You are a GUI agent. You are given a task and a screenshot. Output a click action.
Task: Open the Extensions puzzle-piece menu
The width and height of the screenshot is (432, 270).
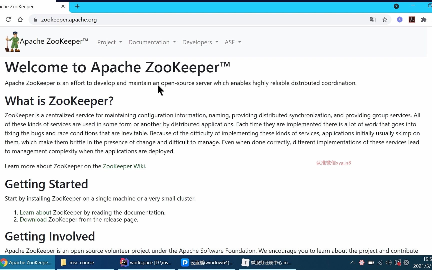pyautogui.click(x=424, y=19)
